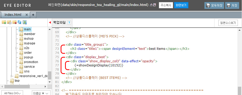The image size is (242, 95).
Task: Open the main folder in the tree
Action: [x=27, y=29]
